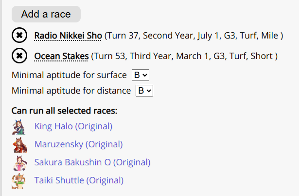The height and width of the screenshot is (196, 299).
Task: Open the Ocean Stakes race name
Action: 61,56
